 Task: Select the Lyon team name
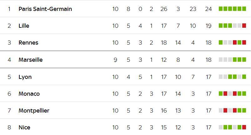pyautogui.click(x=25, y=77)
